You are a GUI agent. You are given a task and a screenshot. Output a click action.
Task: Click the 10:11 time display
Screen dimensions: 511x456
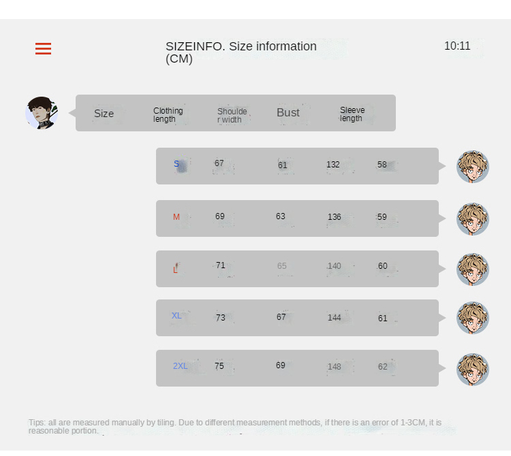(457, 46)
